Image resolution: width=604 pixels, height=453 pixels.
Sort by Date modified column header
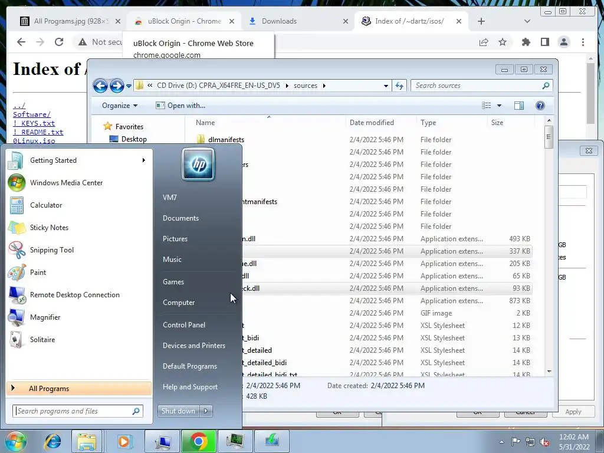[372, 123]
